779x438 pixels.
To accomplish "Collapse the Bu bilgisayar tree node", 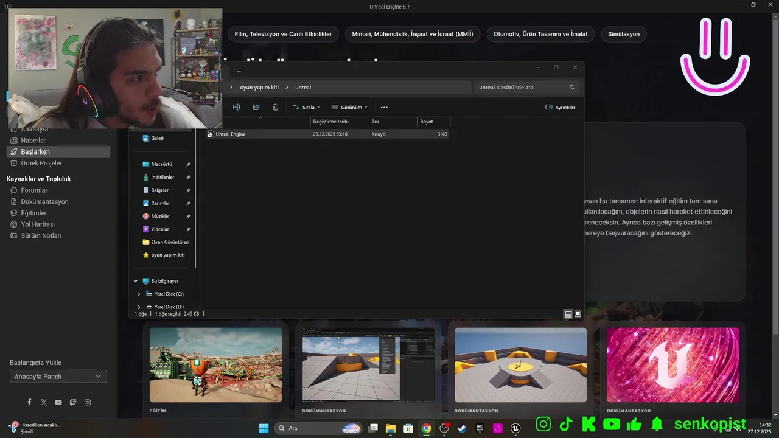I will click(x=136, y=281).
